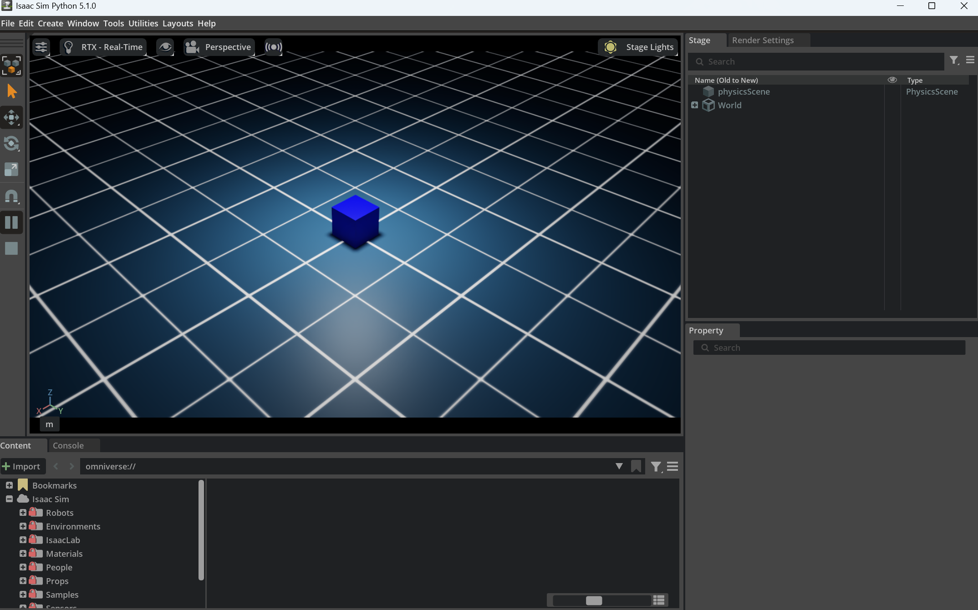
Task: Toggle list view in Content browser
Action: 659,600
